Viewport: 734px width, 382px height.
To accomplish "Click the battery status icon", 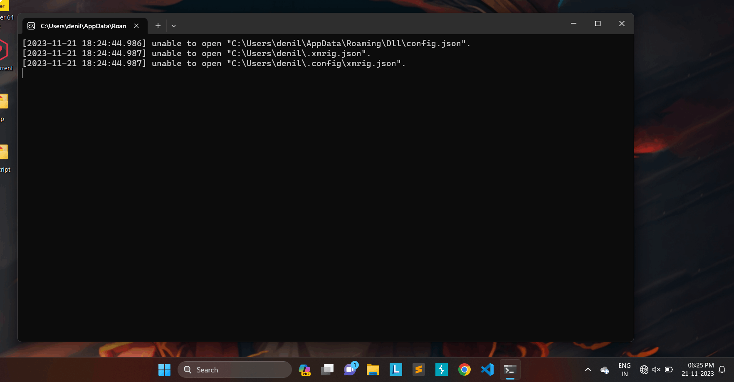I will click(669, 370).
